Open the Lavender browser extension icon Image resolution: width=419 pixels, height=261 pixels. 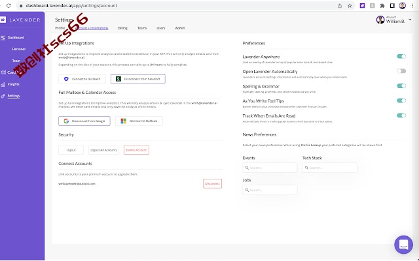[362, 6]
